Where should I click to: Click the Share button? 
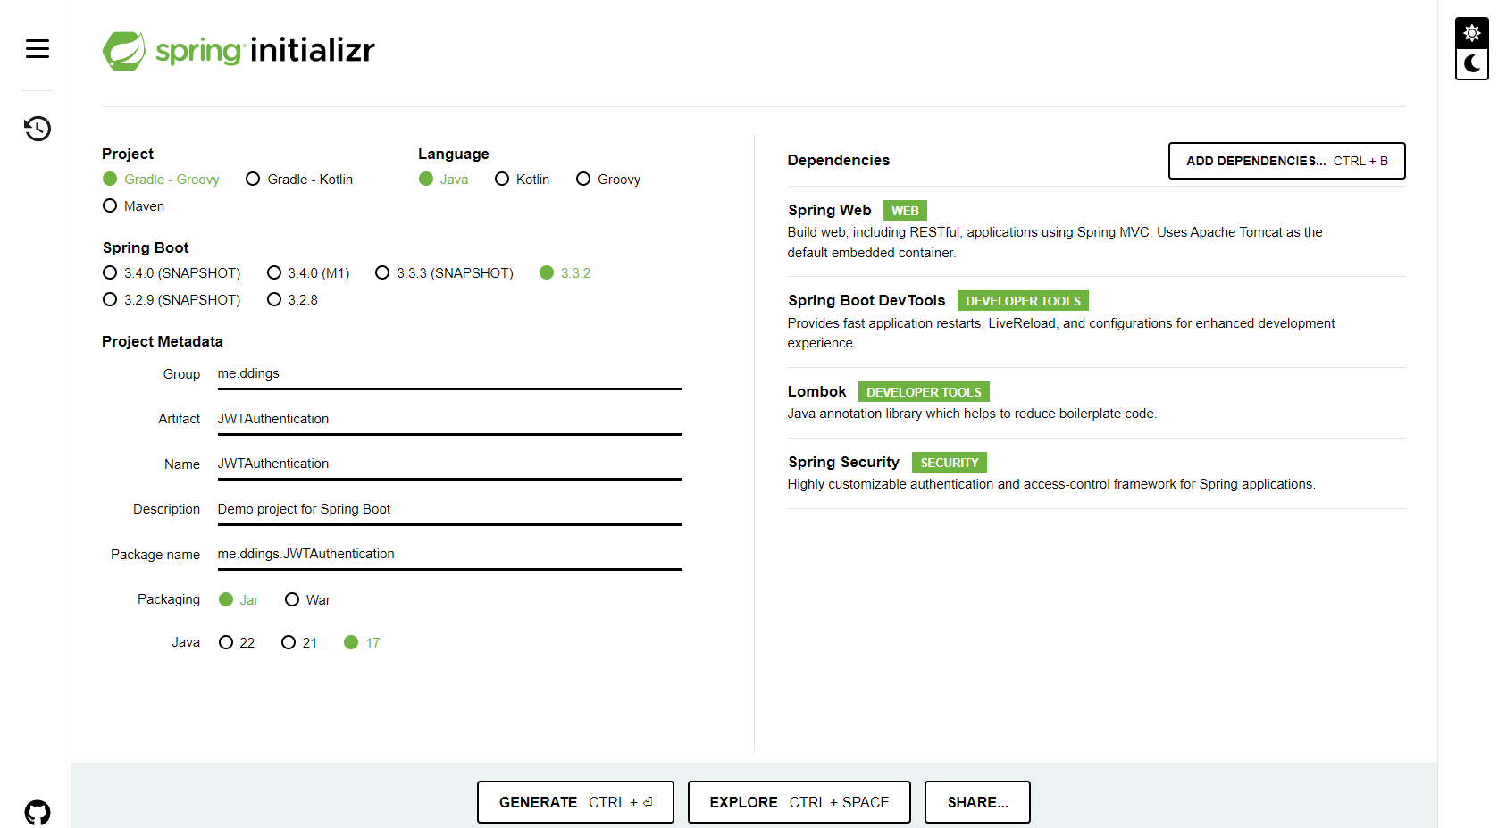[x=977, y=802]
